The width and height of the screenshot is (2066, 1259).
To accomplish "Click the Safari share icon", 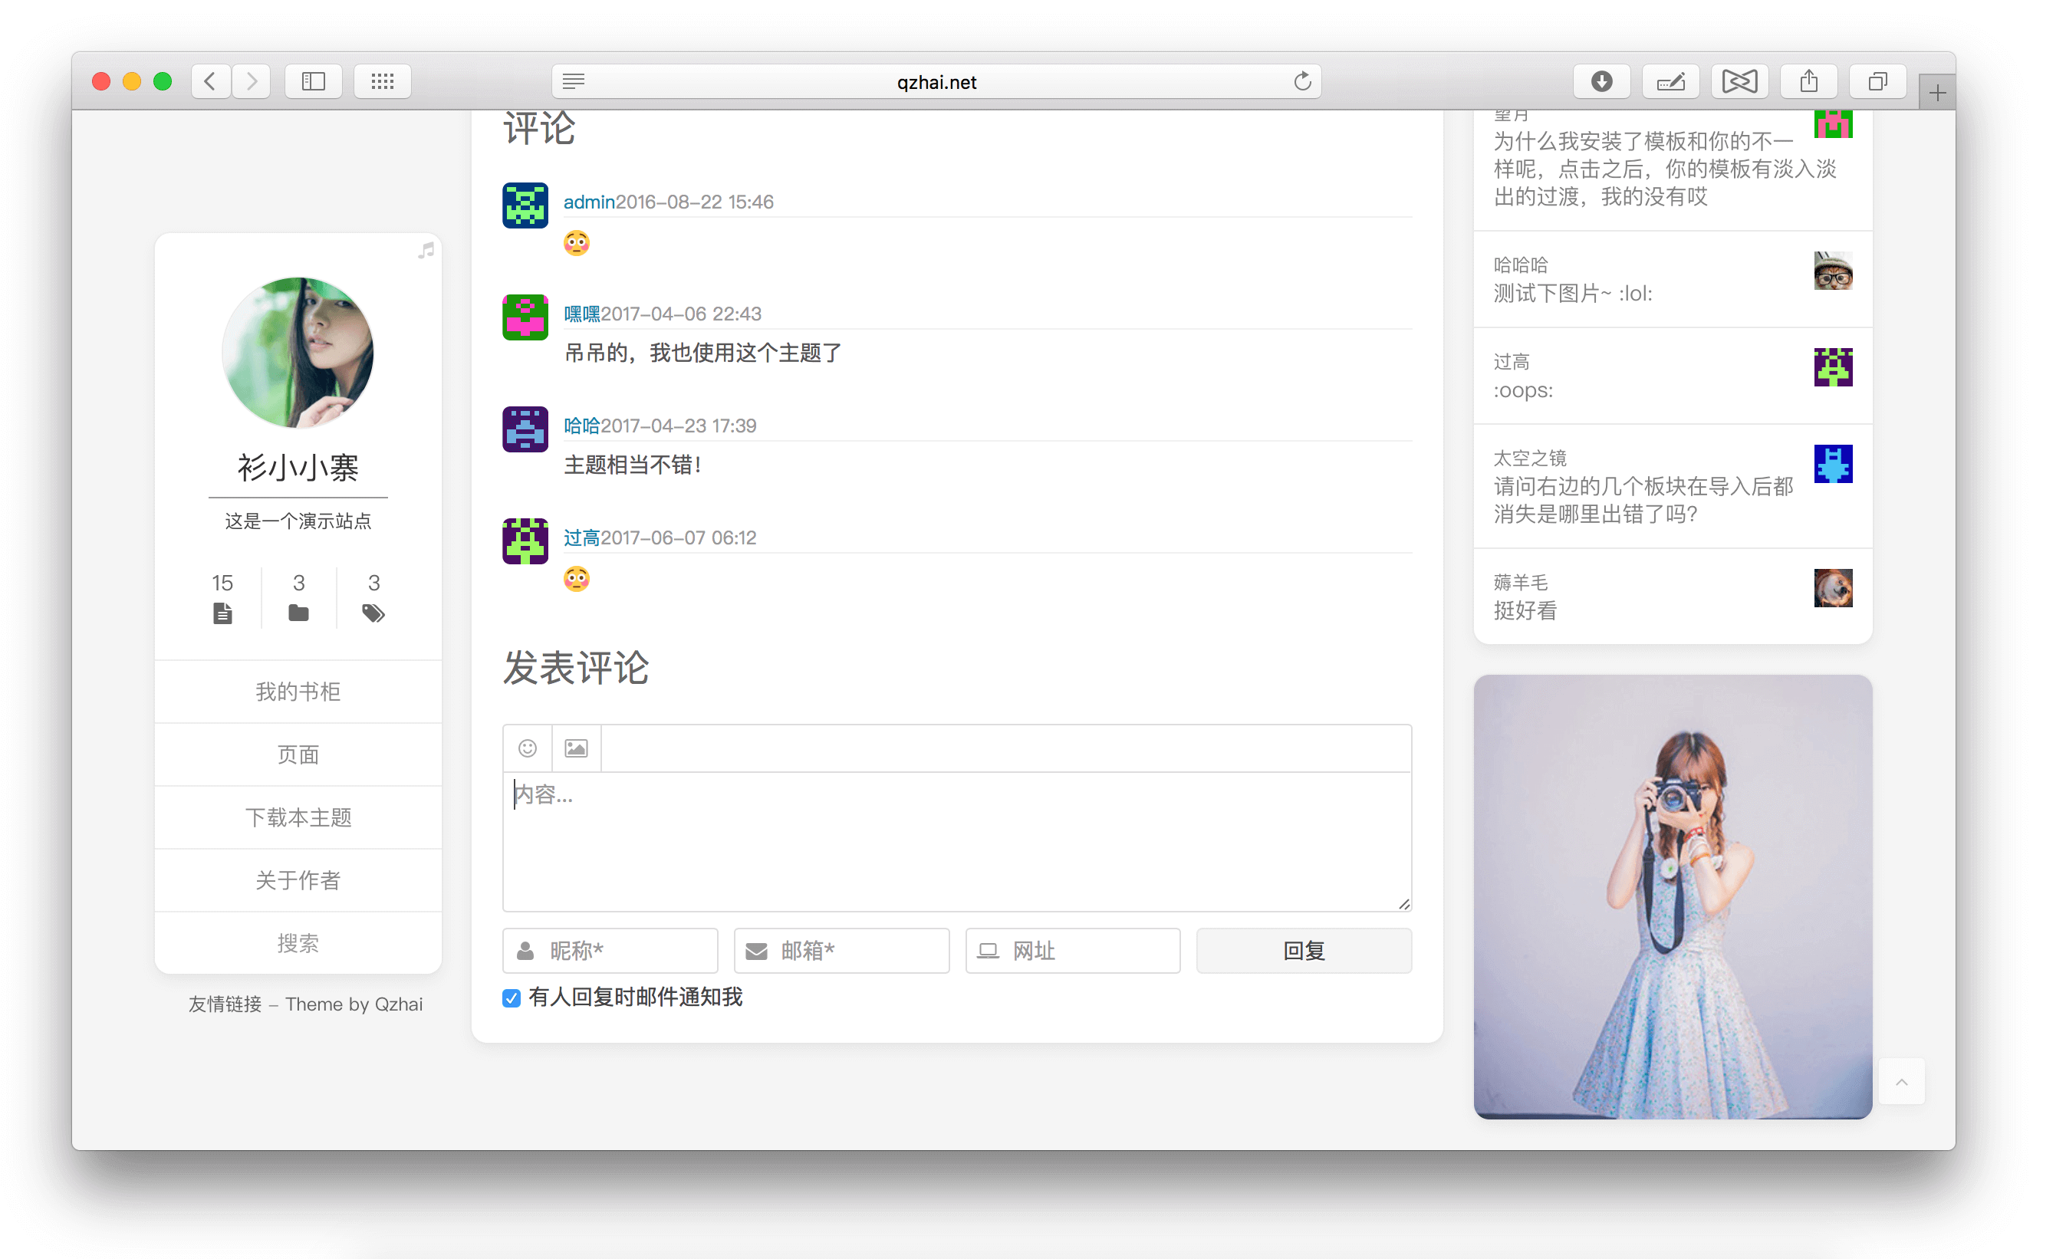I will 1808,81.
